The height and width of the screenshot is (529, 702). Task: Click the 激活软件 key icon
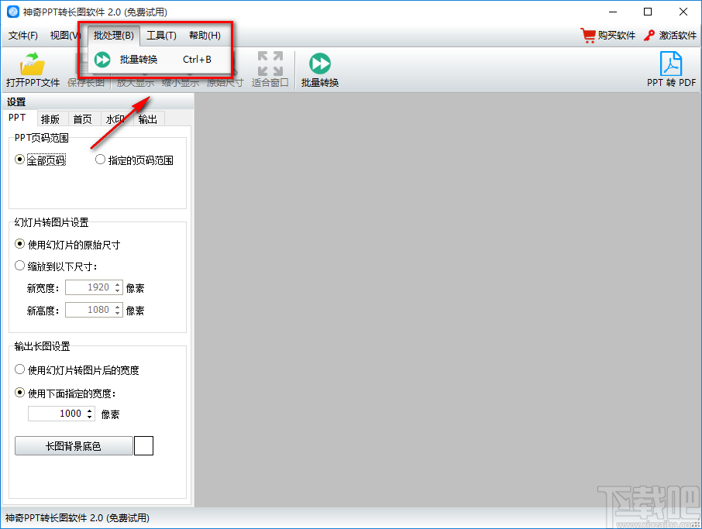(649, 36)
